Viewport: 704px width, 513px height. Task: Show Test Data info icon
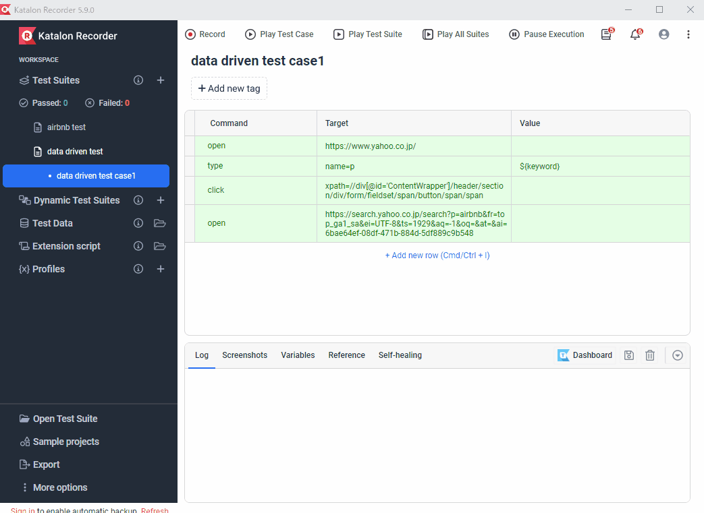(138, 223)
